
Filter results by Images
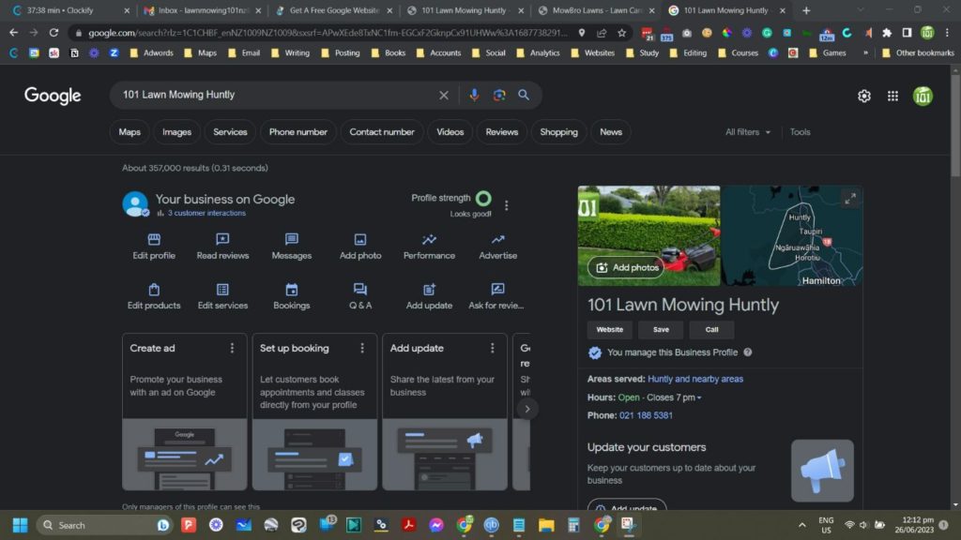[176, 131]
